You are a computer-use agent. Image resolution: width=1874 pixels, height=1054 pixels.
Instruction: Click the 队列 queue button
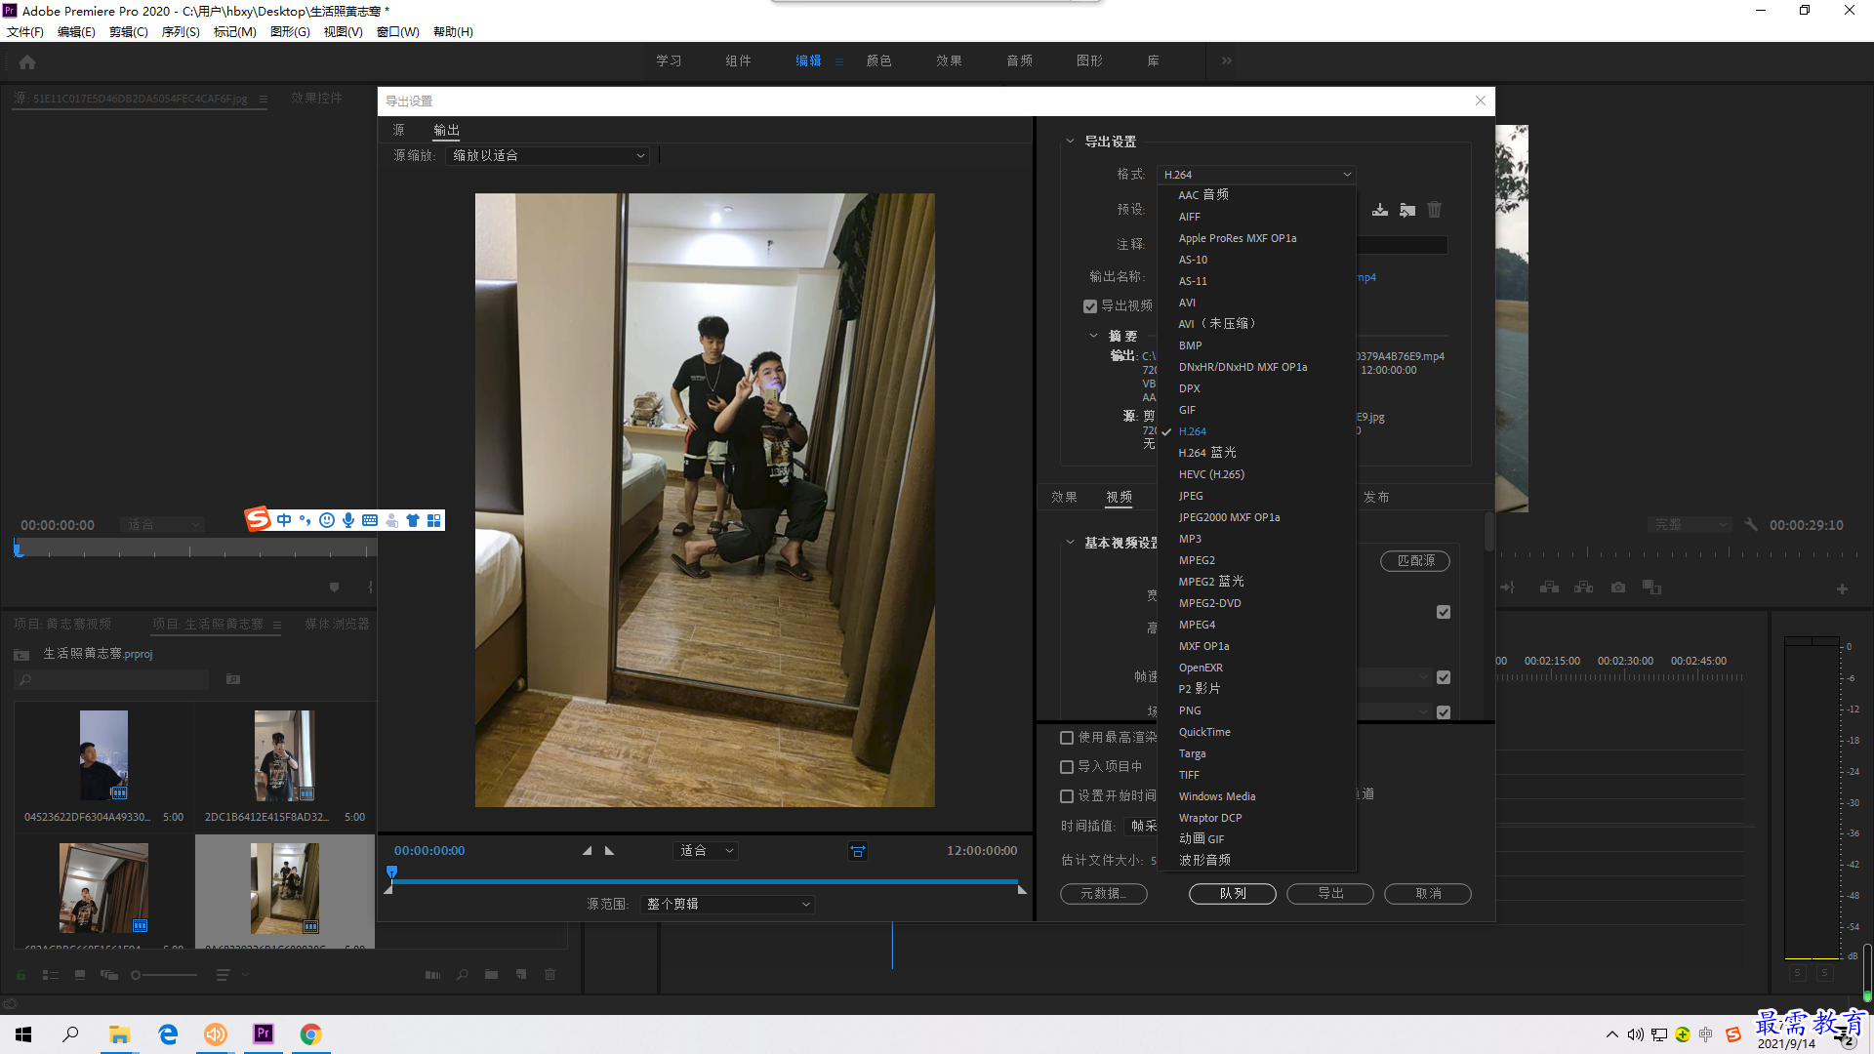pos(1233,894)
